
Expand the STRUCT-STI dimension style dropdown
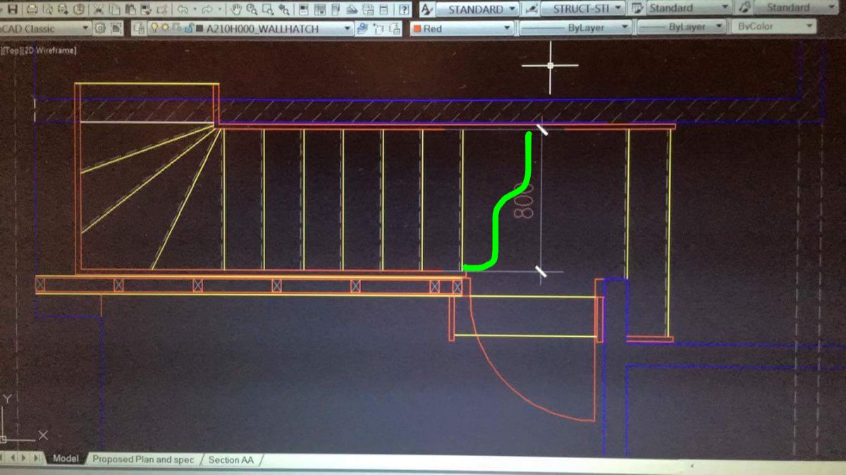pos(618,8)
